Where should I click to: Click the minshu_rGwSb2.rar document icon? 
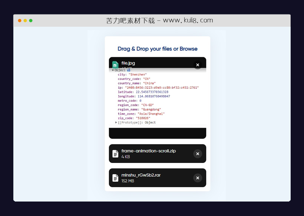click(x=115, y=178)
